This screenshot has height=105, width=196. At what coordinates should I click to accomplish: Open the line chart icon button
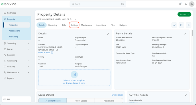[x=174, y=25]
